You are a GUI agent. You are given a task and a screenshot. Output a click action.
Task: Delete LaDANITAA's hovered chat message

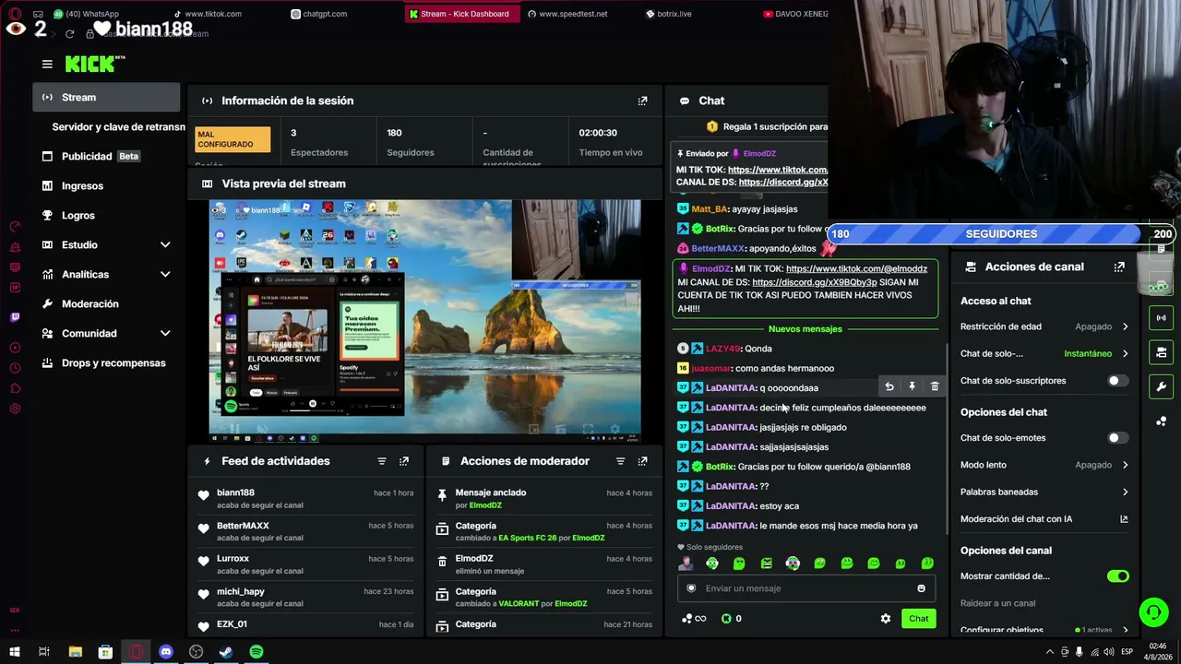(x=935, y=387)
